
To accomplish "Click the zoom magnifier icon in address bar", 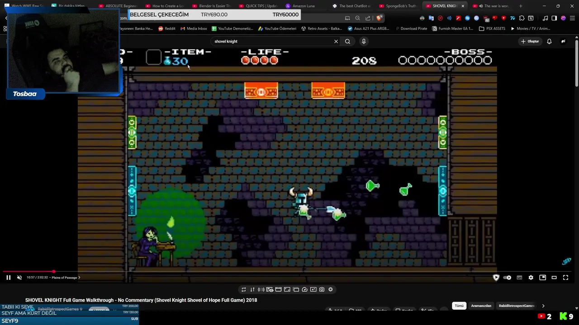I will [357, 18].
